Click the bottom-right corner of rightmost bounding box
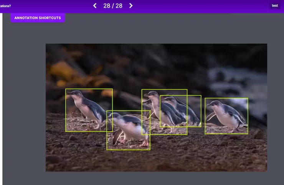 248,134
